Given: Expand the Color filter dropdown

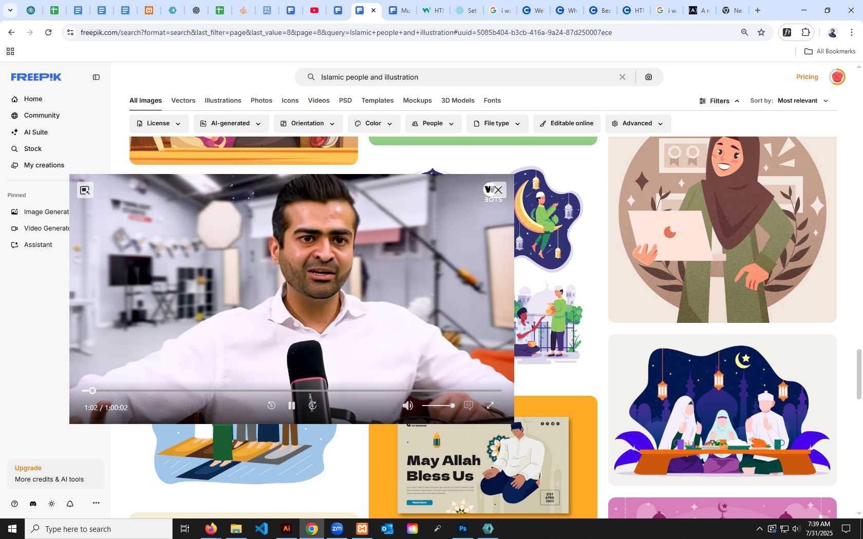Looking at the screenshot, I should click(374, 124).
